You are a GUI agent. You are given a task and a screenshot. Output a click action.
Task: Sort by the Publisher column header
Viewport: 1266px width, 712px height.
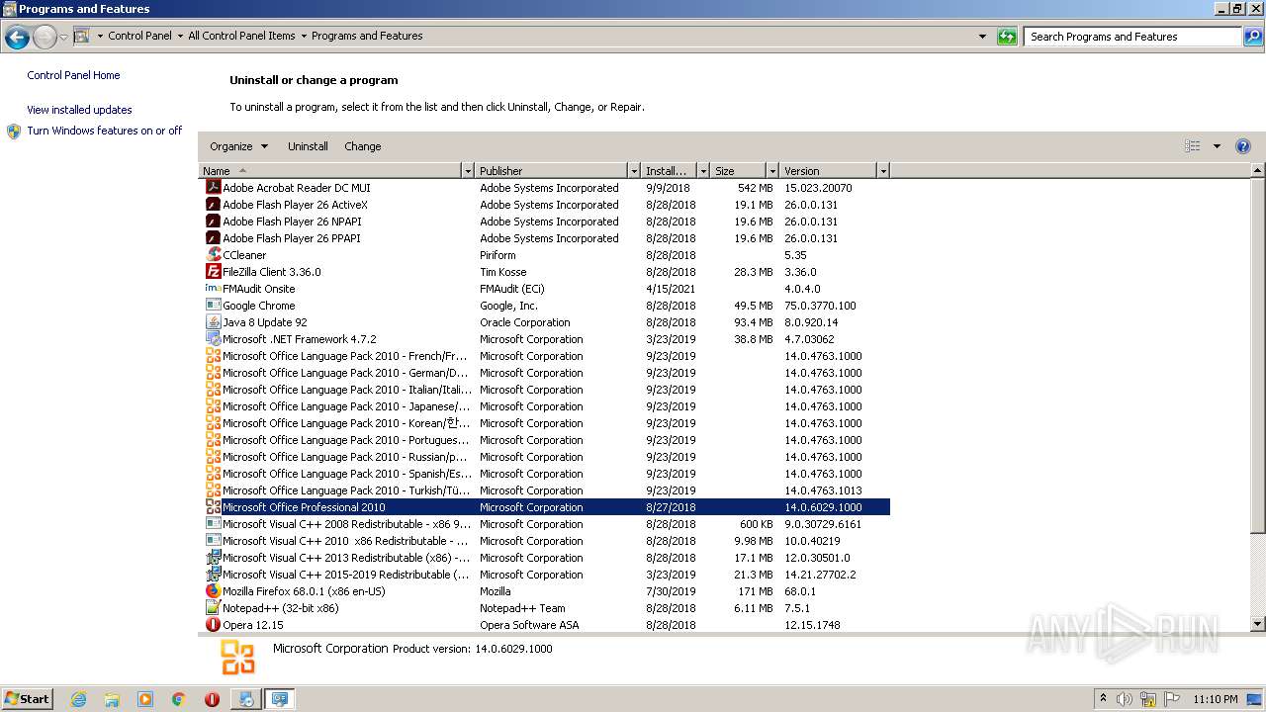pos(551,170)
